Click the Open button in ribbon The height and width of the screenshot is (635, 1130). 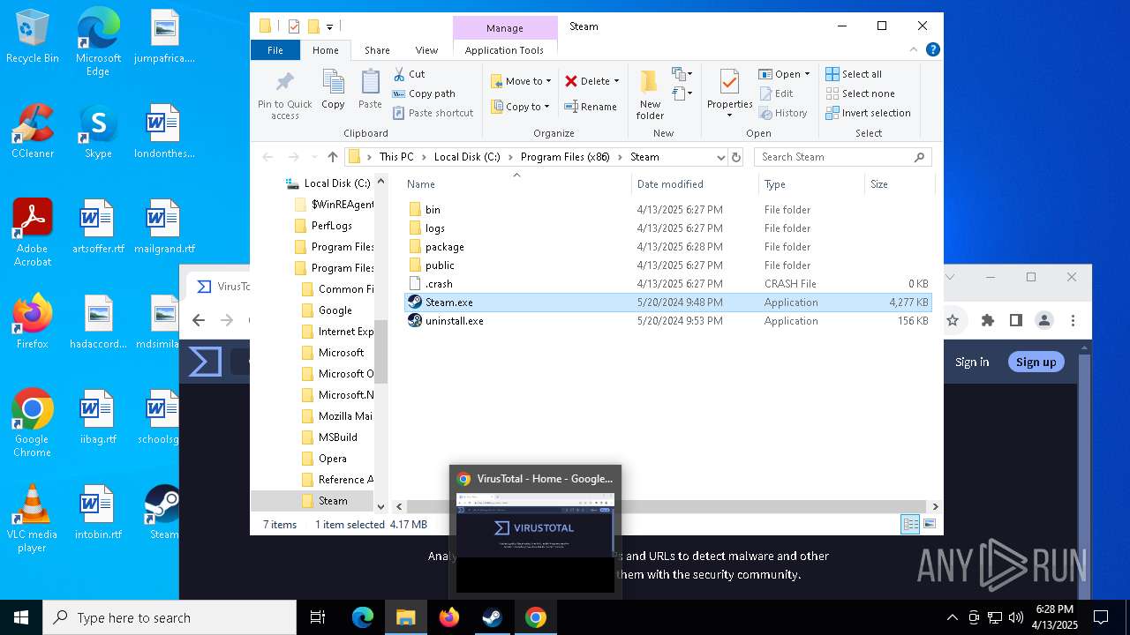[x=780, y=74]
